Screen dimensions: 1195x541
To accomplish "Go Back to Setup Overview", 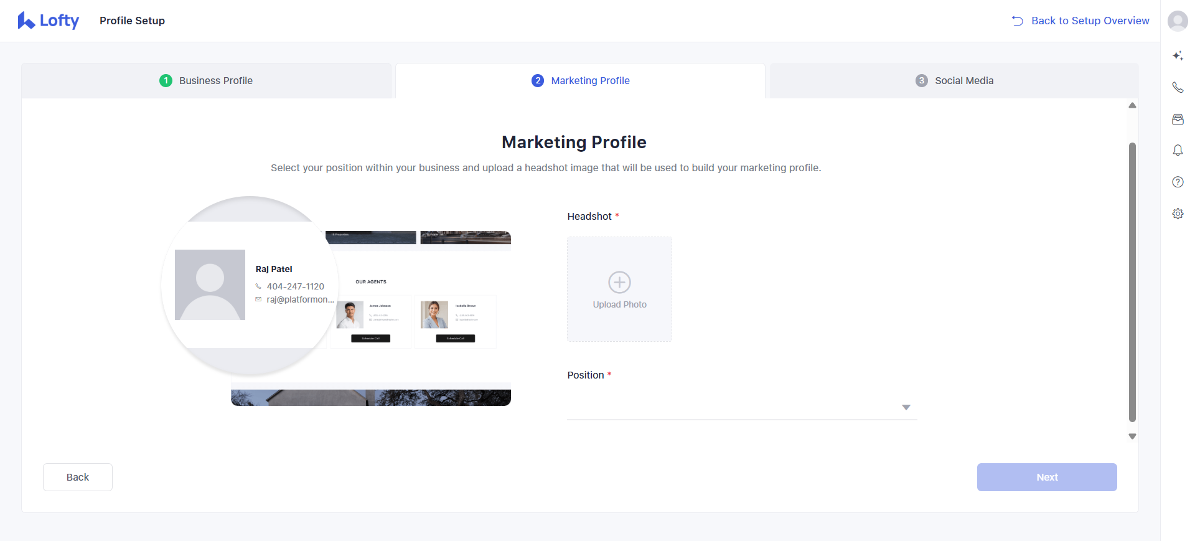I will [1080, 21].
